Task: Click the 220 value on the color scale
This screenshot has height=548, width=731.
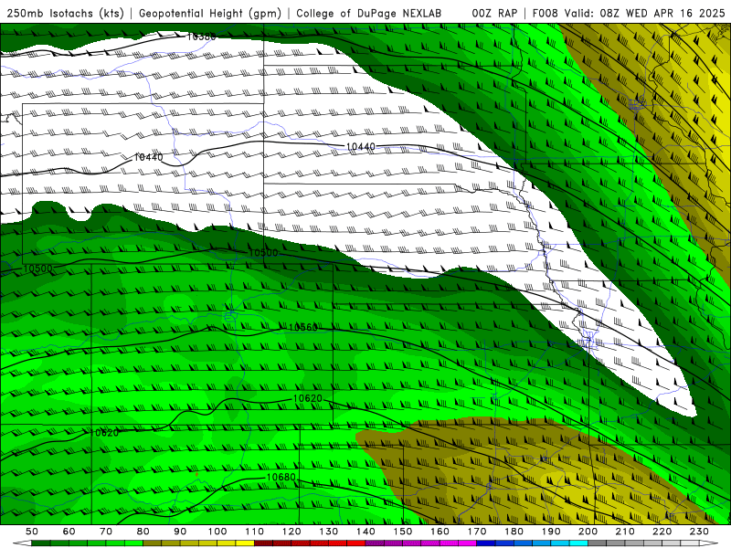Action: (662, 532)
